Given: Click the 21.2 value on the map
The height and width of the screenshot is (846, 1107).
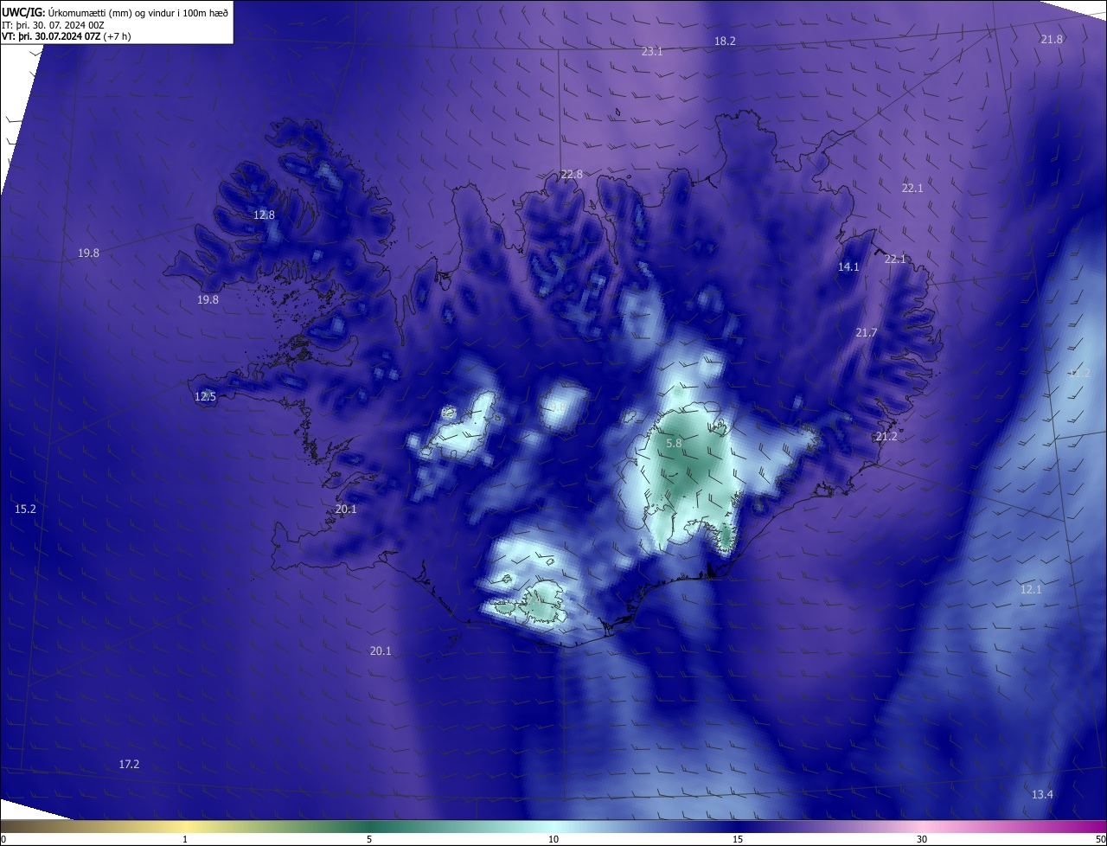Looking at the screenshot, I should point(886,437).
